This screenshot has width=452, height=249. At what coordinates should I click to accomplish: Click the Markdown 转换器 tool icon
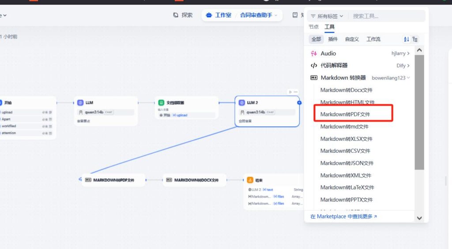tap(314, 78)
